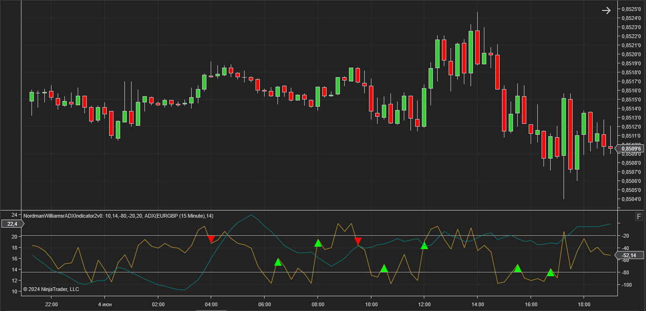Click the 4 июн date label on time axis
The width and height of the screenshot is (646, 311).
105,304
